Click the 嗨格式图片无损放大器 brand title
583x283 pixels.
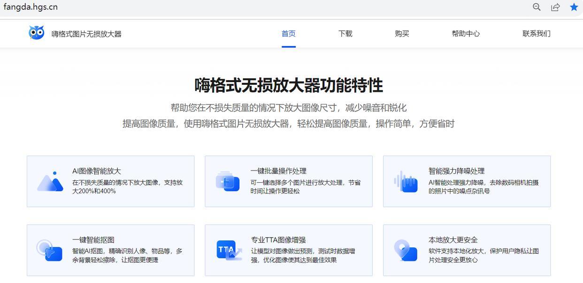[x=86, y=34]
